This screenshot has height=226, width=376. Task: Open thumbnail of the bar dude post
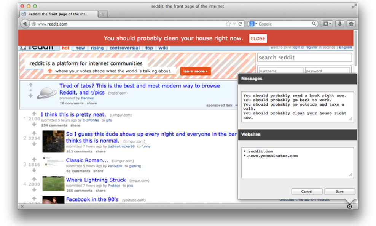[x=53, y=141]
